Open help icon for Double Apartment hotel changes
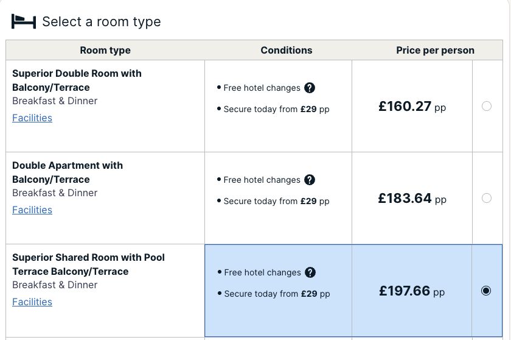511x340 pixels. point(310,180)
